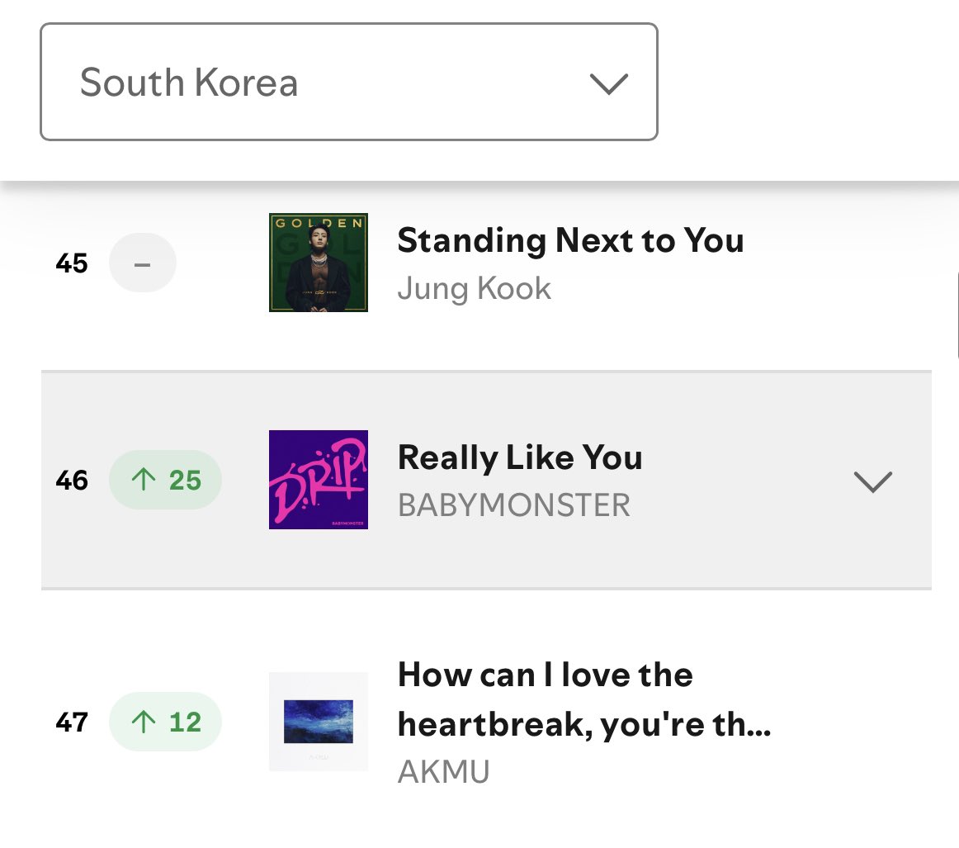Viewport: 959px width, 848px height.
Task: Click rank number 47
Action: pos(72,722)
